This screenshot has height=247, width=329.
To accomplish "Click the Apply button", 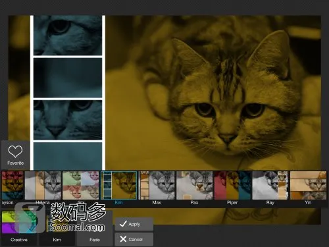I will tap(134, 224).
